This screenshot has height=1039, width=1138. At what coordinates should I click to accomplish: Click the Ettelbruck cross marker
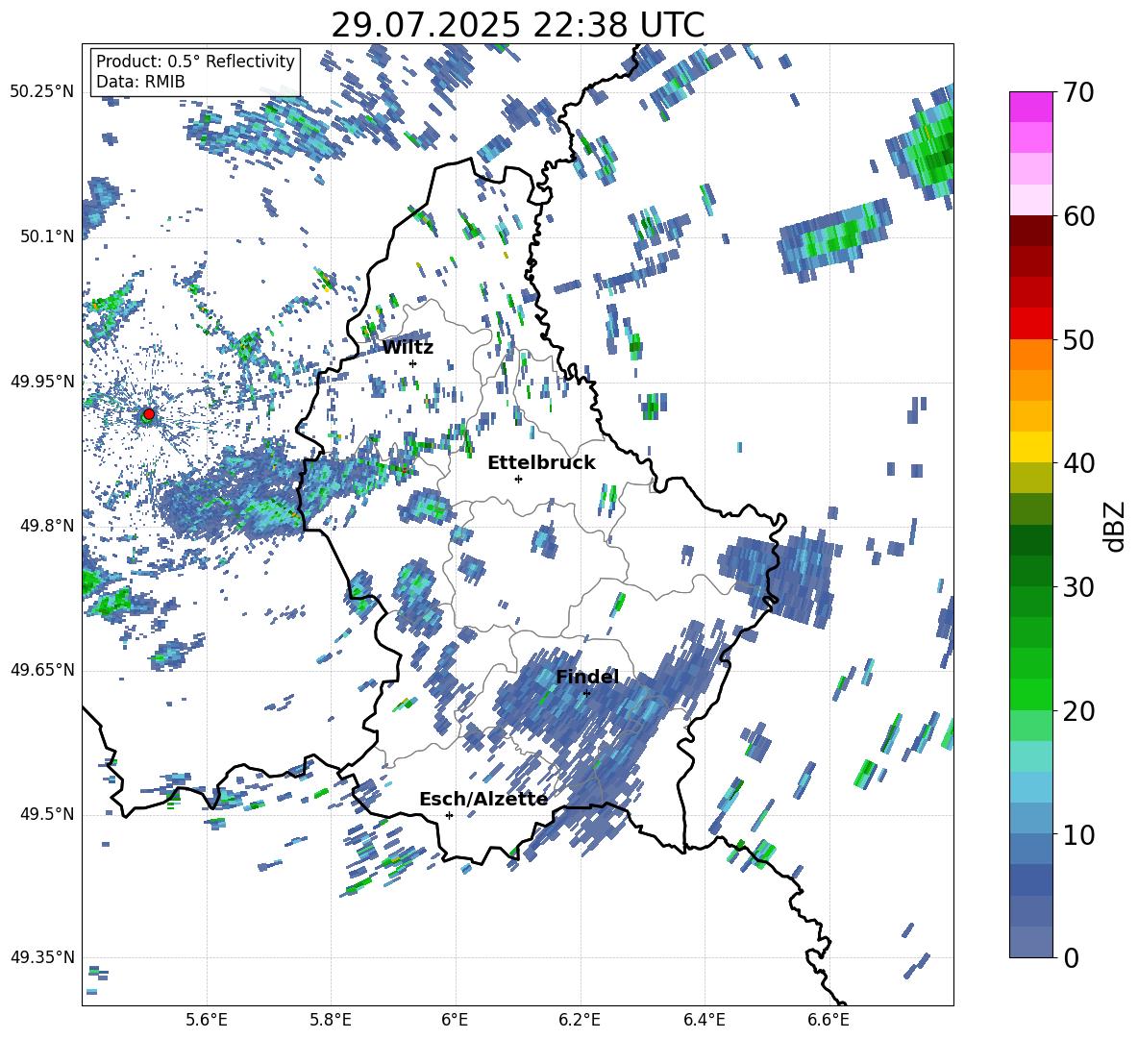click(x=518, y=479)
